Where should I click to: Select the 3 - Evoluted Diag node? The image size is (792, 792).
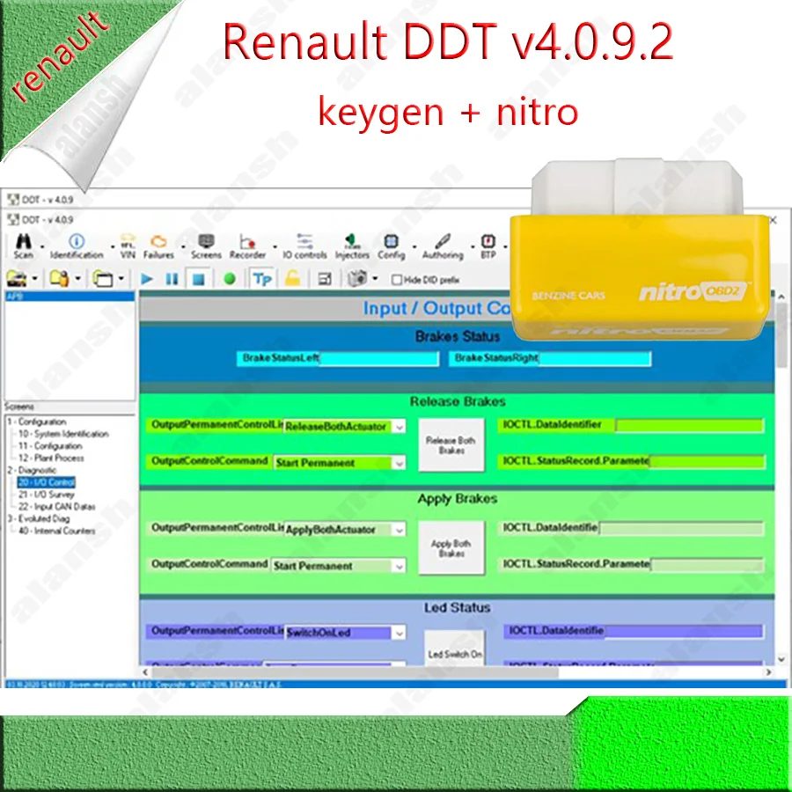39,518
